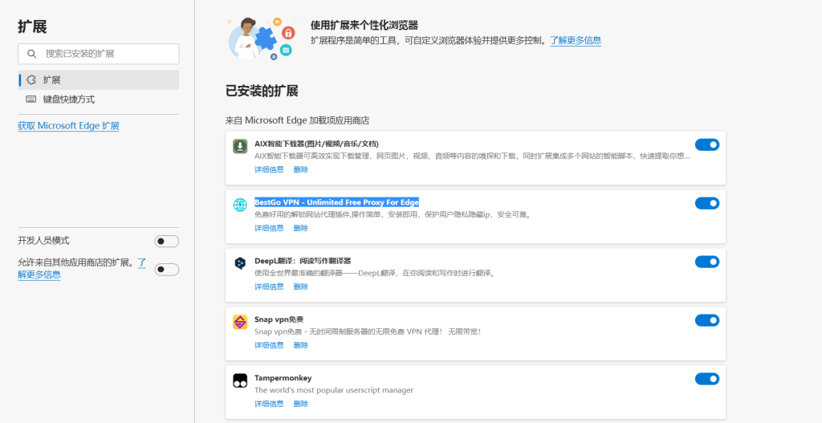This screenshot has height=423, width=822.
Task: Click the AIX智能下载器可高效实现下载管理 description text
Action: click(x=472, y=157)
